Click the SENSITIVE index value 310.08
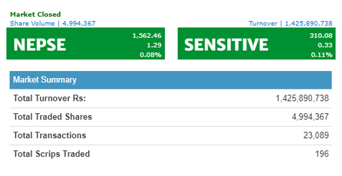This screenshot has height=176, width=342. (x=321, y=36)
